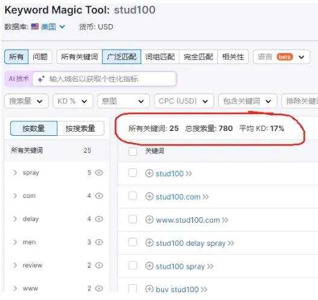Check the box for www.stud100.com row
Viewport: 318px width, 300px height.
click(x=133, y=219)
